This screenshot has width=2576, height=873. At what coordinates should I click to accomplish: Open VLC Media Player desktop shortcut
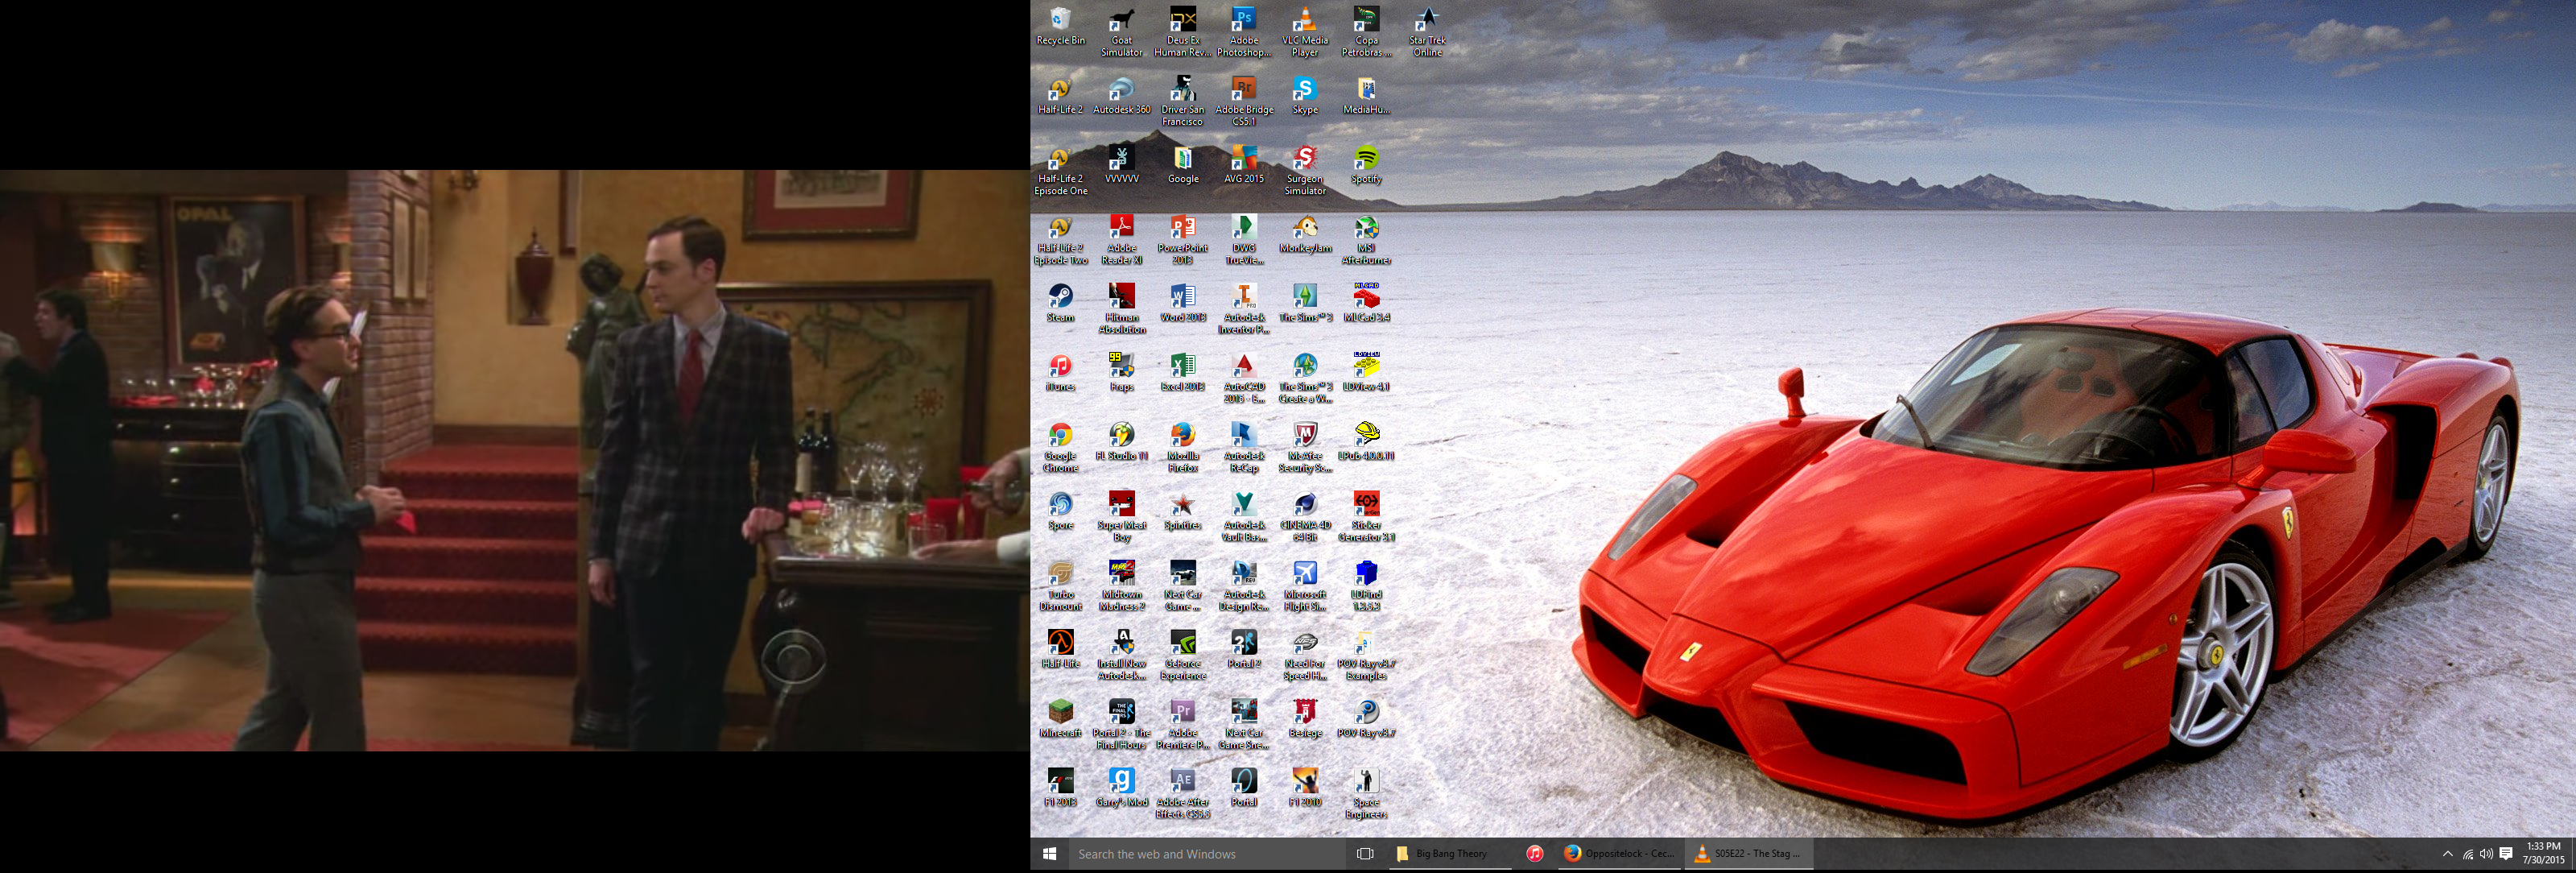tap(1304, 32)
